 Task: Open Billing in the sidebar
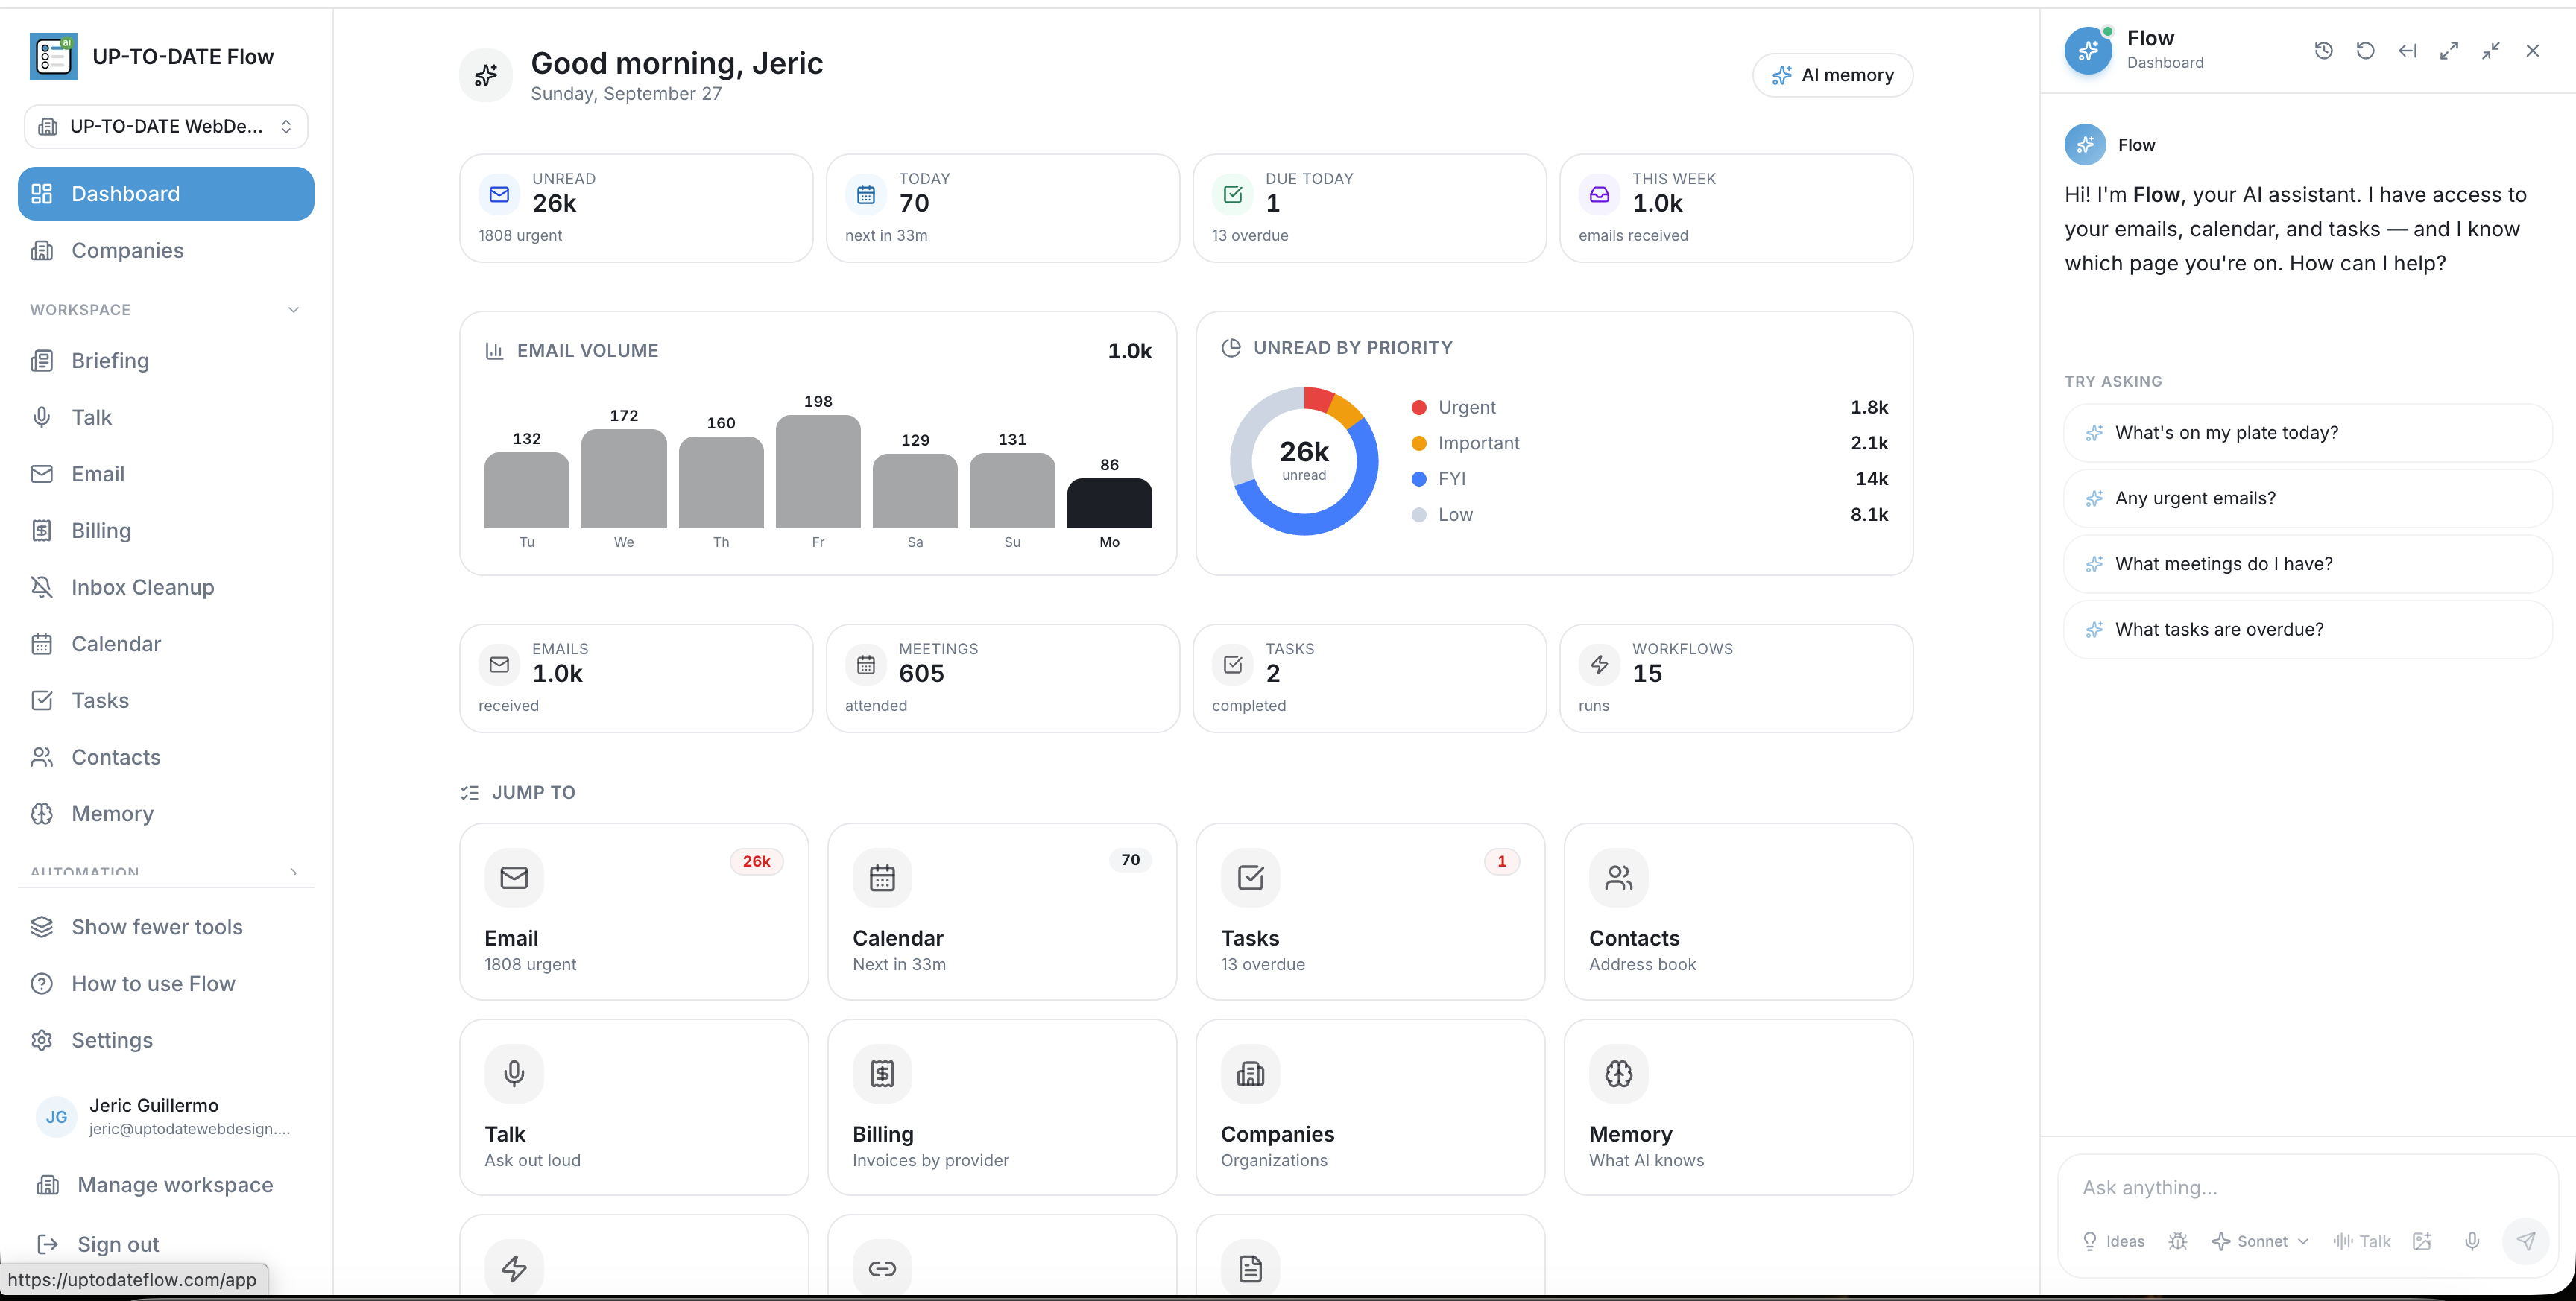coord(166,531)
